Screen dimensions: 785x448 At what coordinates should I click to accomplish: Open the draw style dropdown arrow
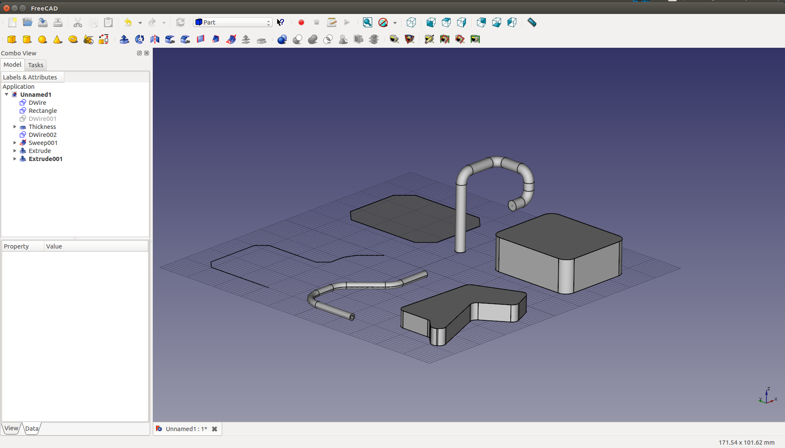[x=395, y=23]
